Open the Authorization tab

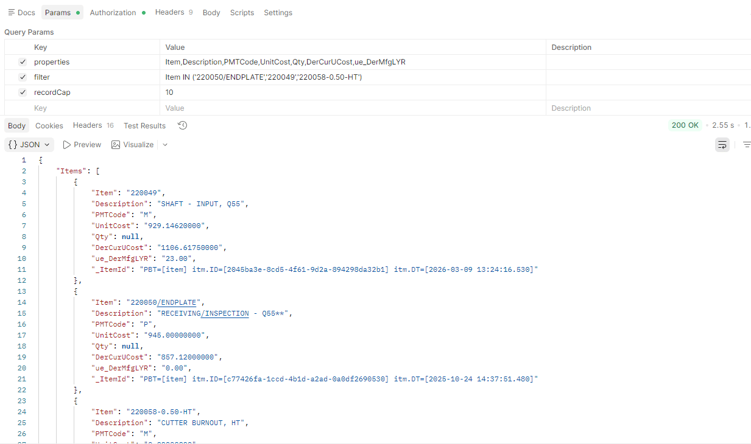(x=118, y=13)
